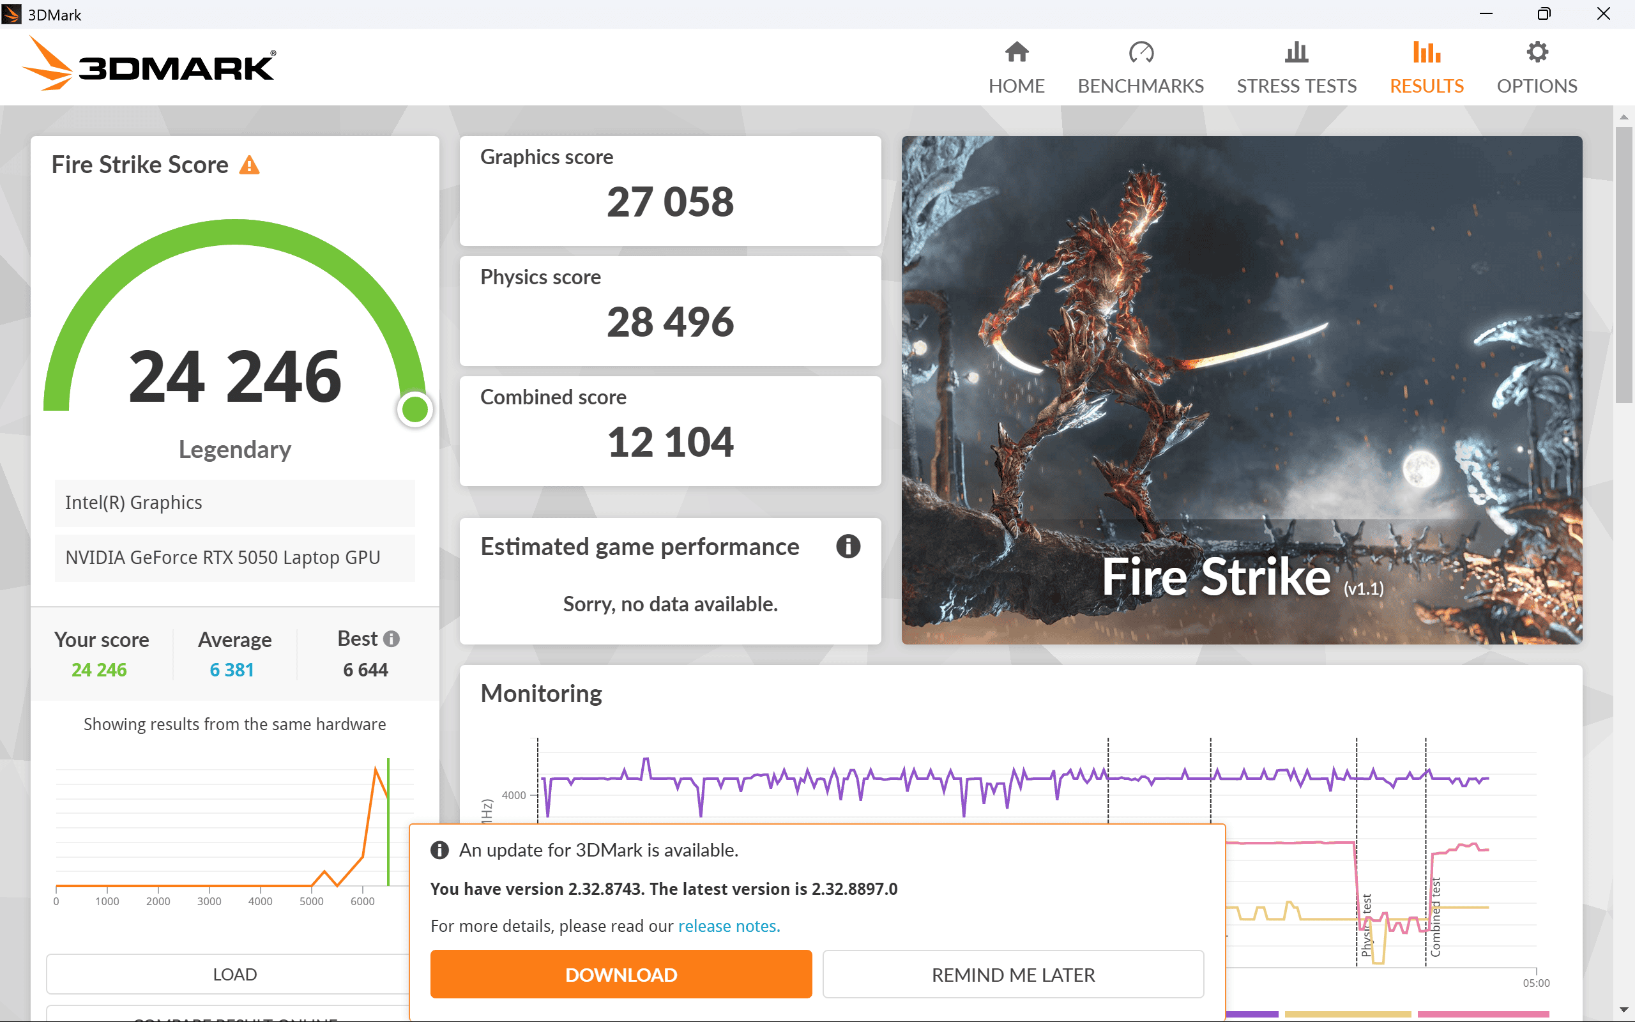Click the green score gauge knob

pyautogui.click(x=415, y=409)
